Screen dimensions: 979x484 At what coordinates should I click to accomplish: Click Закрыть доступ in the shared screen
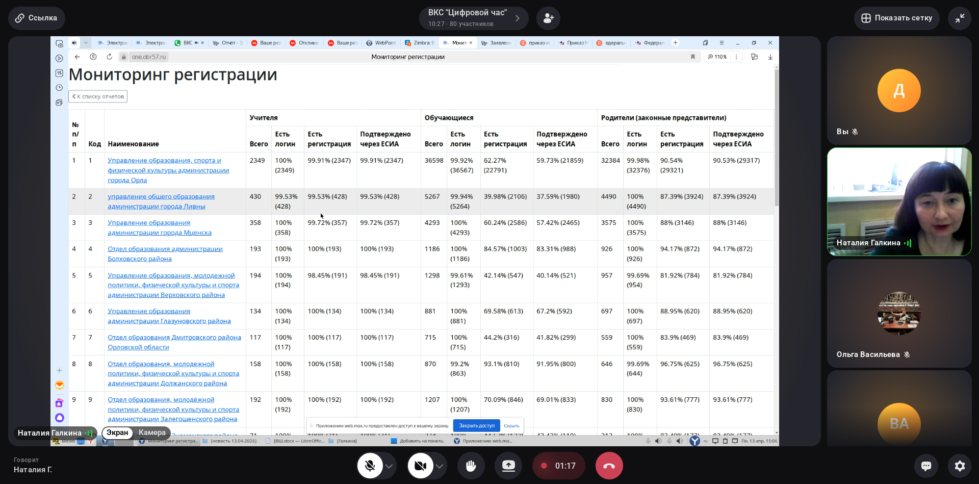[x=476, y=425]
